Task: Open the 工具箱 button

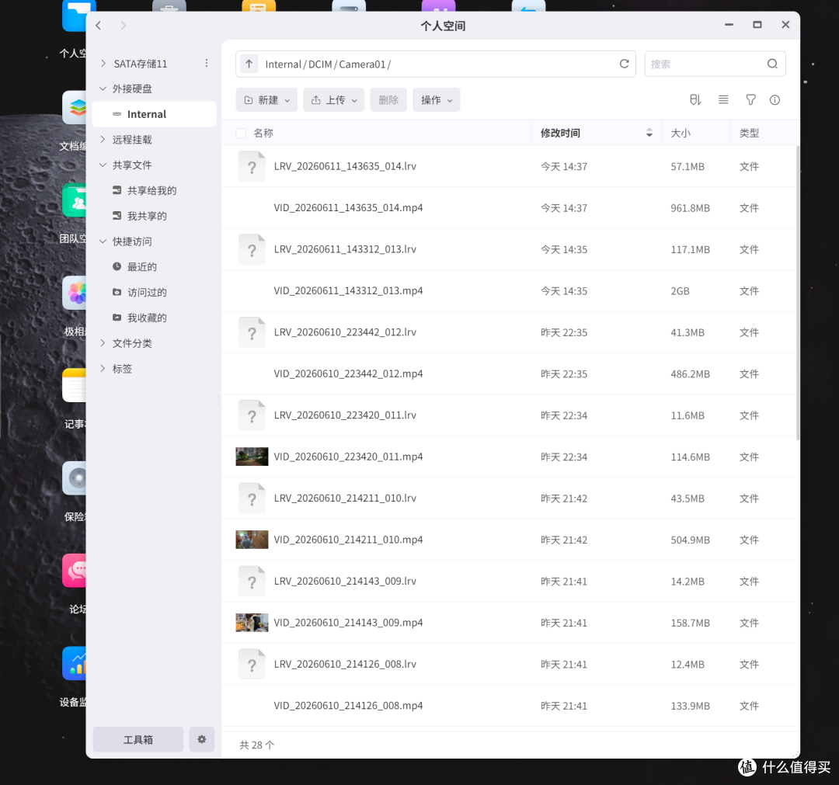Action: 138,739
